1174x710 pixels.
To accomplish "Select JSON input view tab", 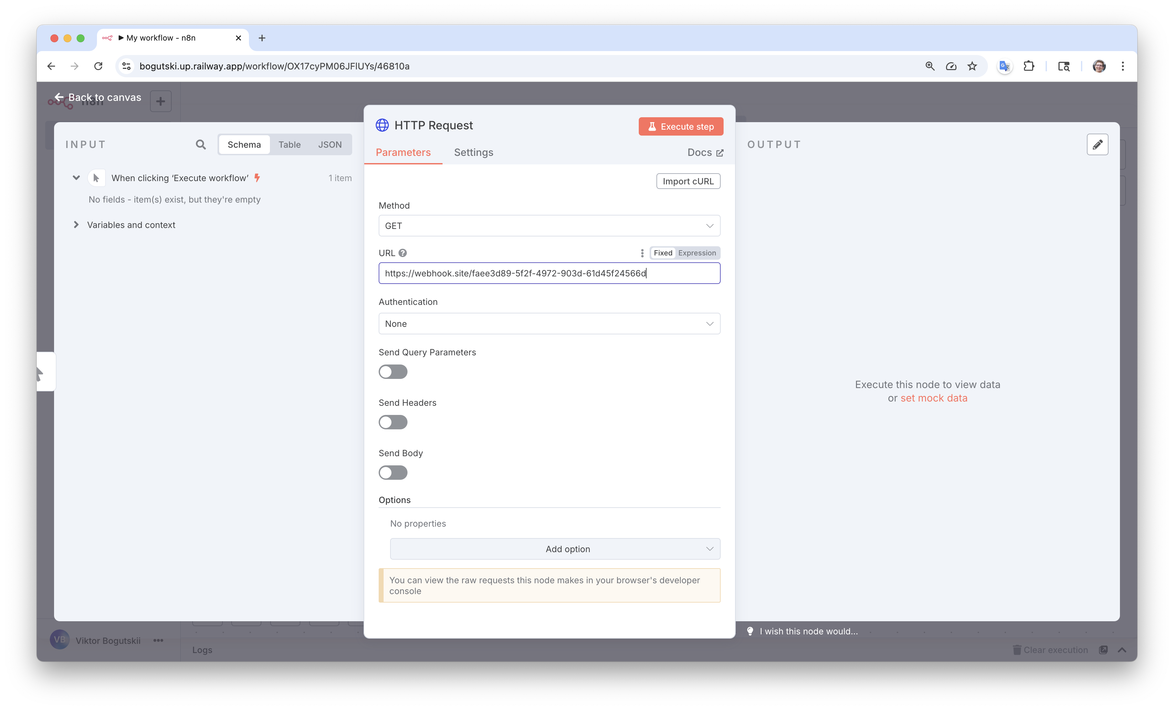I will 330,144.
